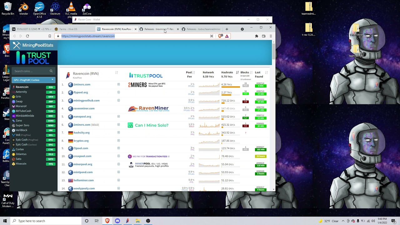Open the QR code icon in address bar

click(x=212, y=36)
